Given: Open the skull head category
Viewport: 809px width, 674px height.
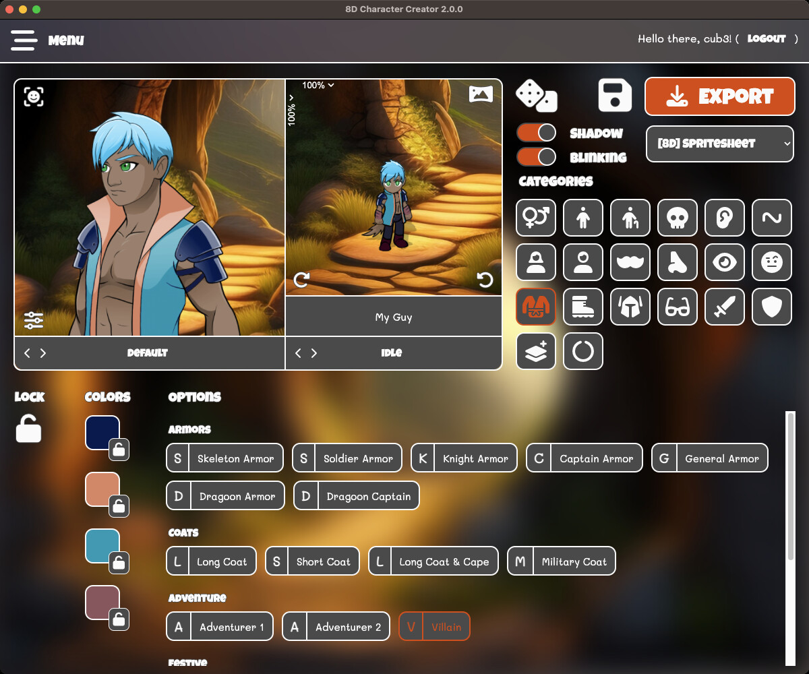Looking at the screenshot, I should 677,218.
